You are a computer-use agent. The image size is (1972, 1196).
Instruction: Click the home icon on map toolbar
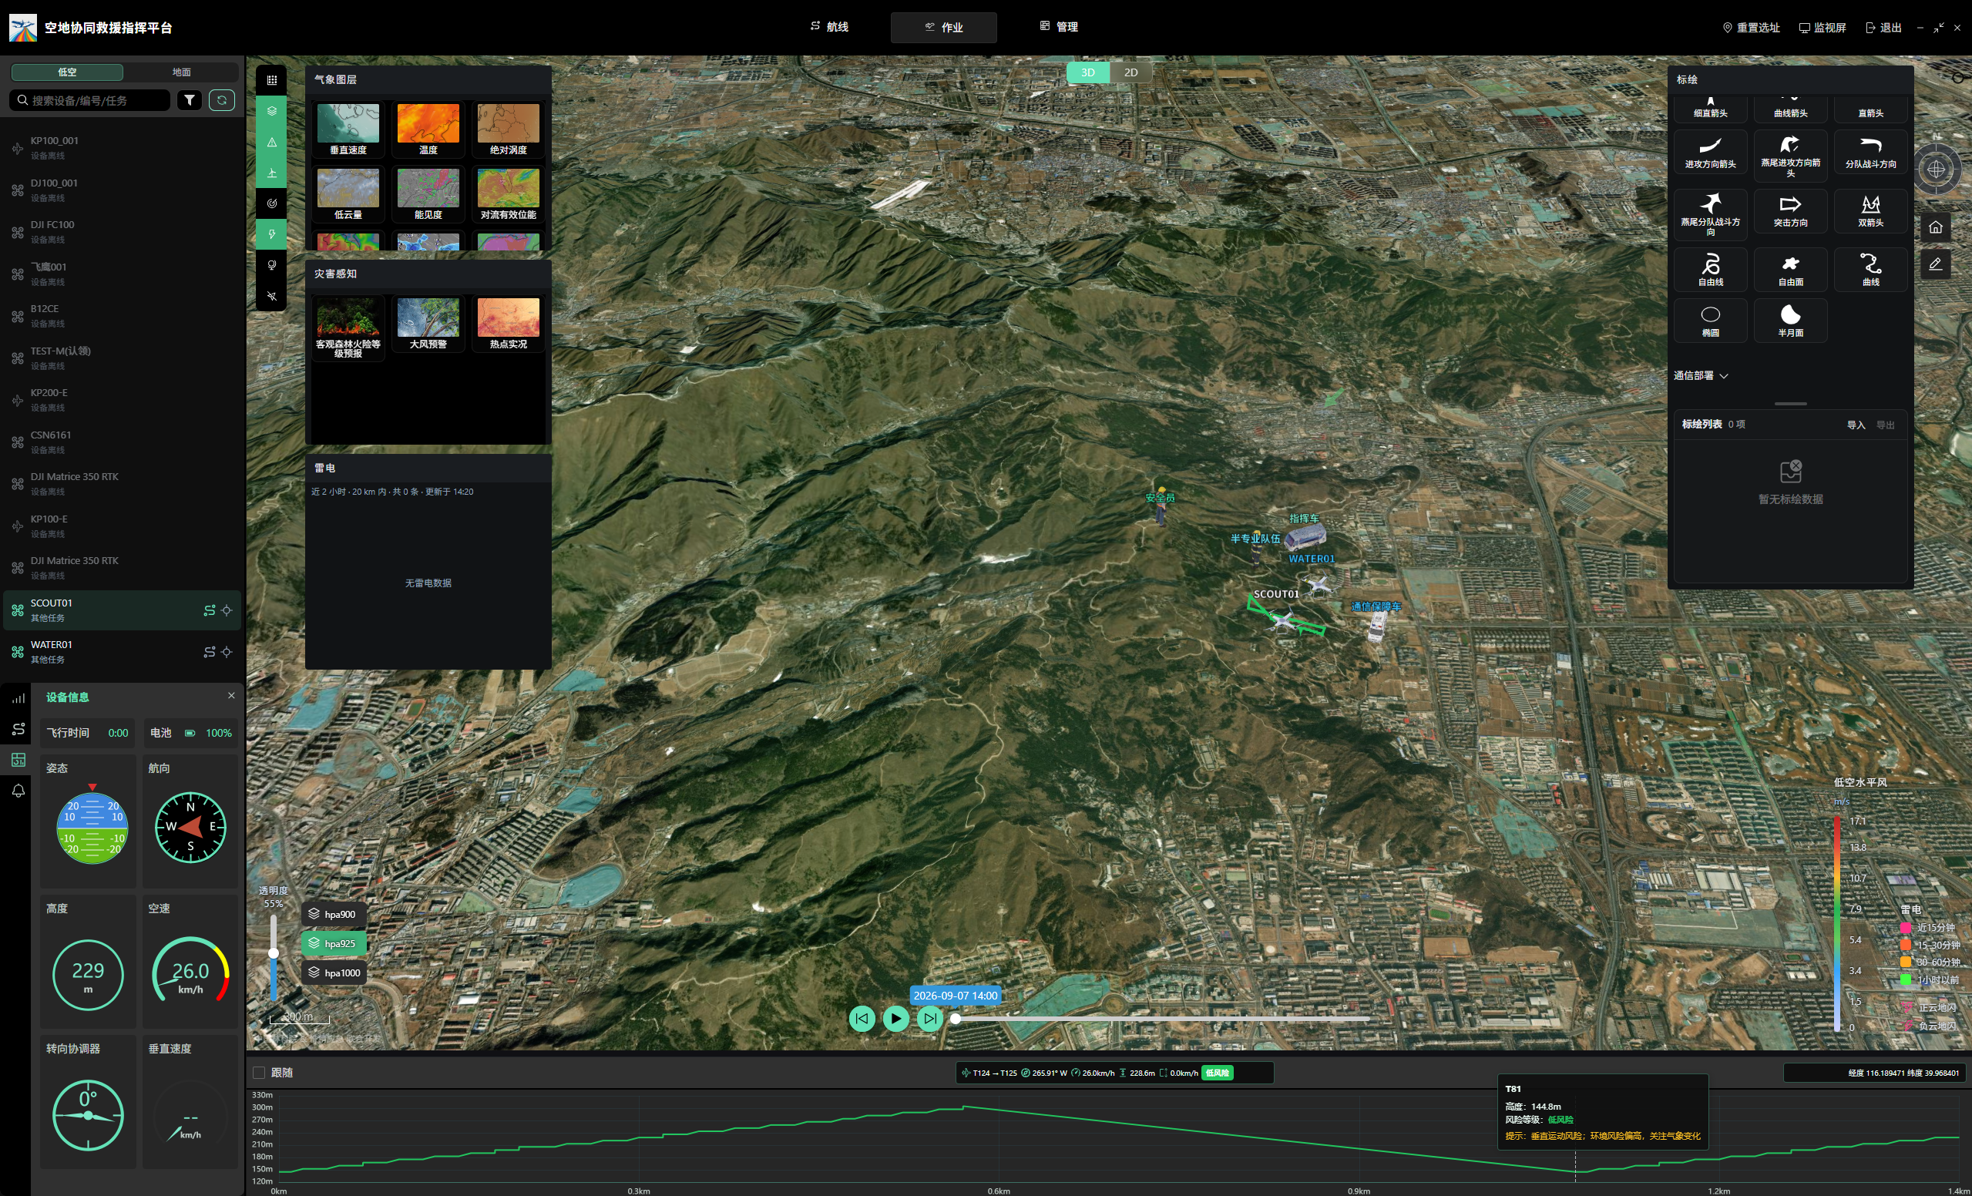click(1935, 227)
